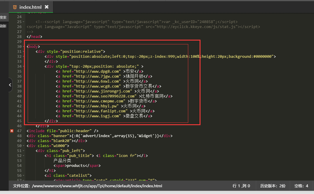Click the 历史版本: 2份 status entry
The height and width of the screenshot is (194, 314).
[x=273, y=186]
